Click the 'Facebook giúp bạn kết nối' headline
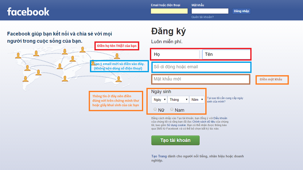303x170 pixels. pos(59,37)
